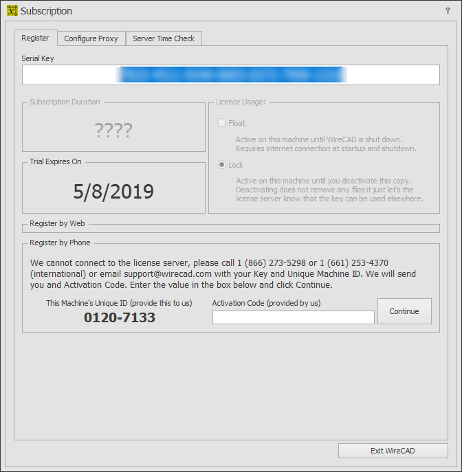
Task: Click the Subscription window title text
Action: [46, 11]
